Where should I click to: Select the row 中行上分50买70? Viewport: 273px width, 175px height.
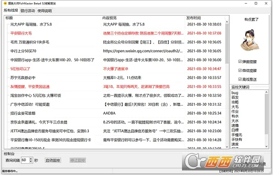click(116, 51)
